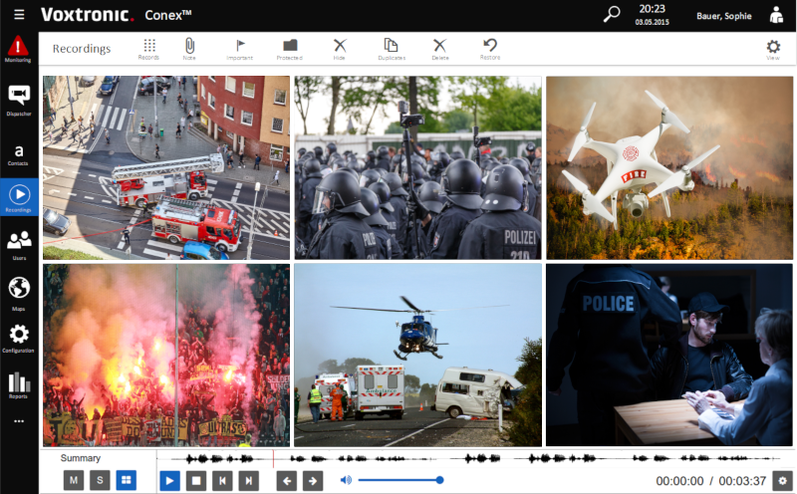Mark recording as Important

pyautogui.click(x=239, y=49)
